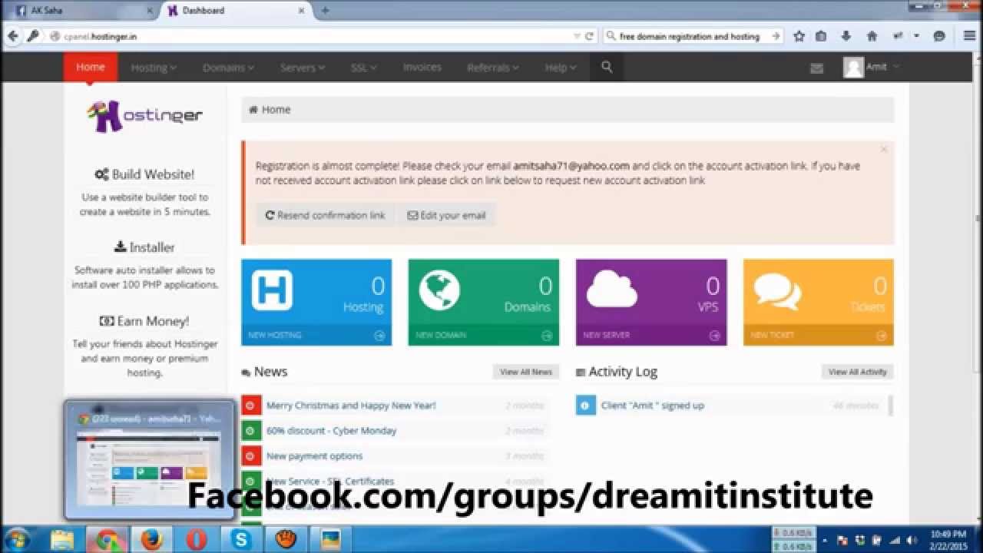Image resolution: width=983 pixels, height=553 pixels.
Task: Open the Earn Money! sidebar link
Action: click(x=144, y=321)
